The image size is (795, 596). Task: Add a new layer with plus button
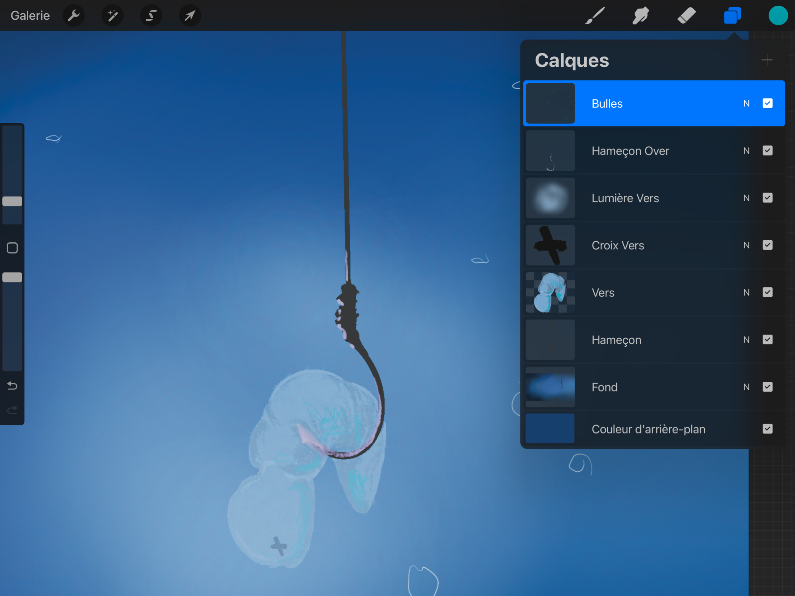(x=767, y=60)
